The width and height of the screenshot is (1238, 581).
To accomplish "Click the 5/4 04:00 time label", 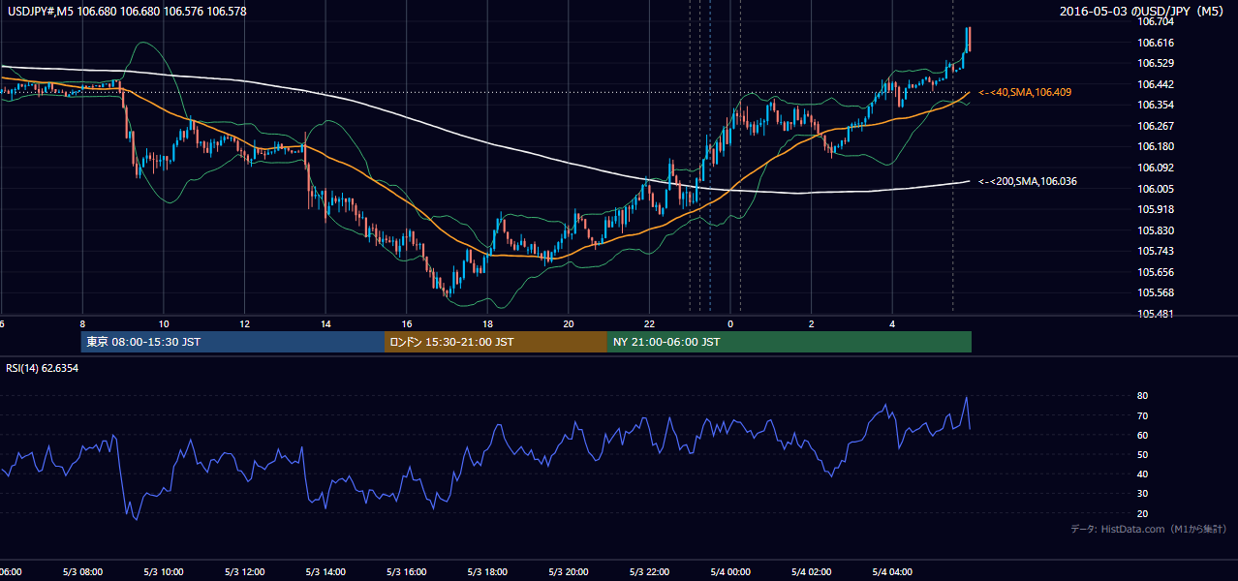I will click(x=892, y=571).
